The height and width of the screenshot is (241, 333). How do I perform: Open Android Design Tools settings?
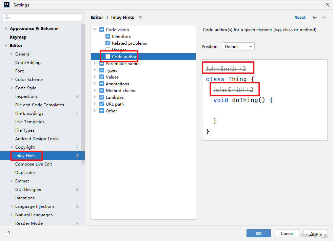pyautogui.click(x=37, y=139)
